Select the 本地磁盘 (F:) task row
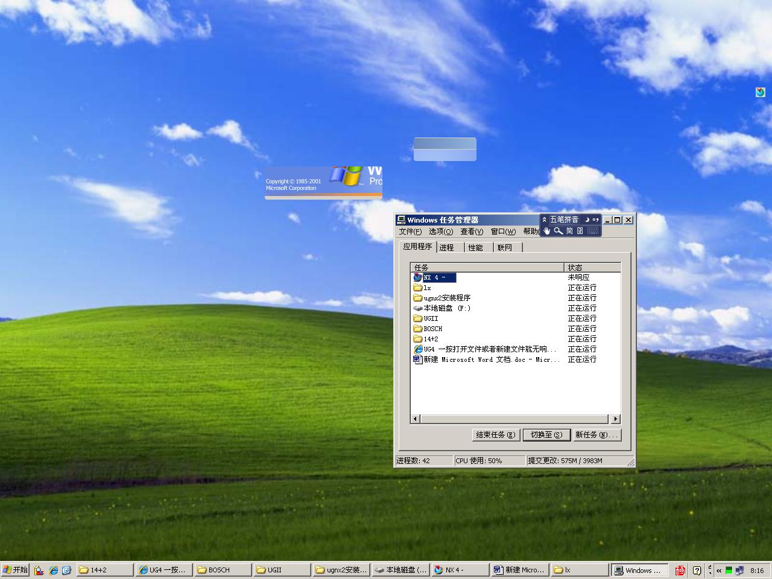The image size is (772, 579). [x=516, y=308]
